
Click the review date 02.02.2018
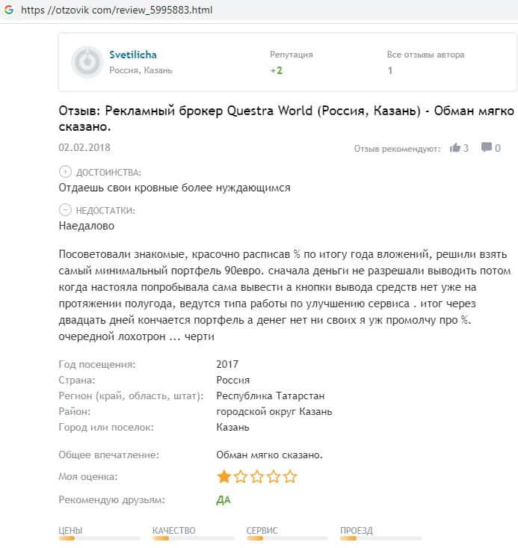84,147
